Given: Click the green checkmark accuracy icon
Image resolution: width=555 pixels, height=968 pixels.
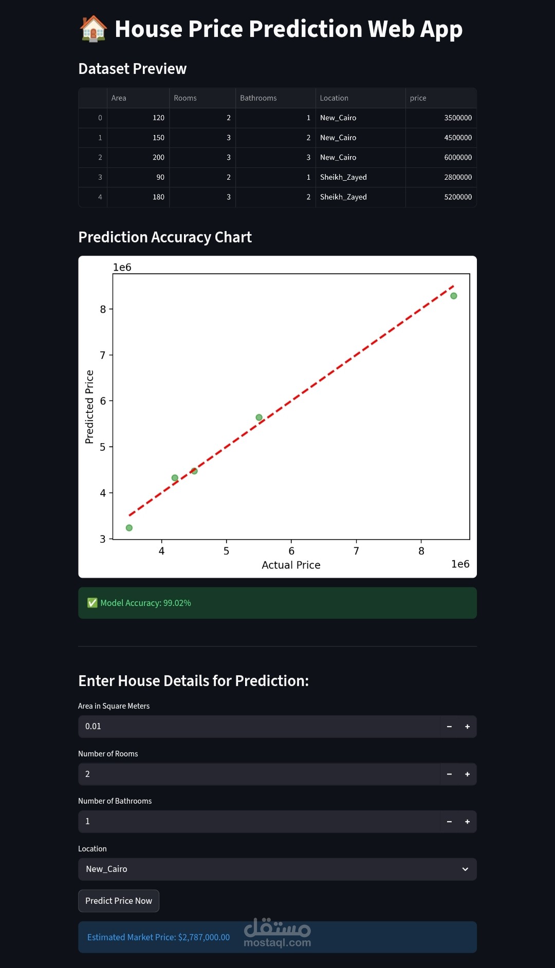Looking at the screenshot, I should pyautogui.click(x=92, y=603).
